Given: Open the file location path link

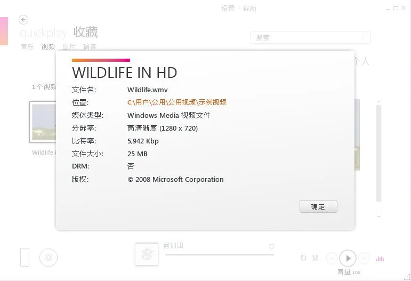Looking at the screenshot, I should point(176,102).
